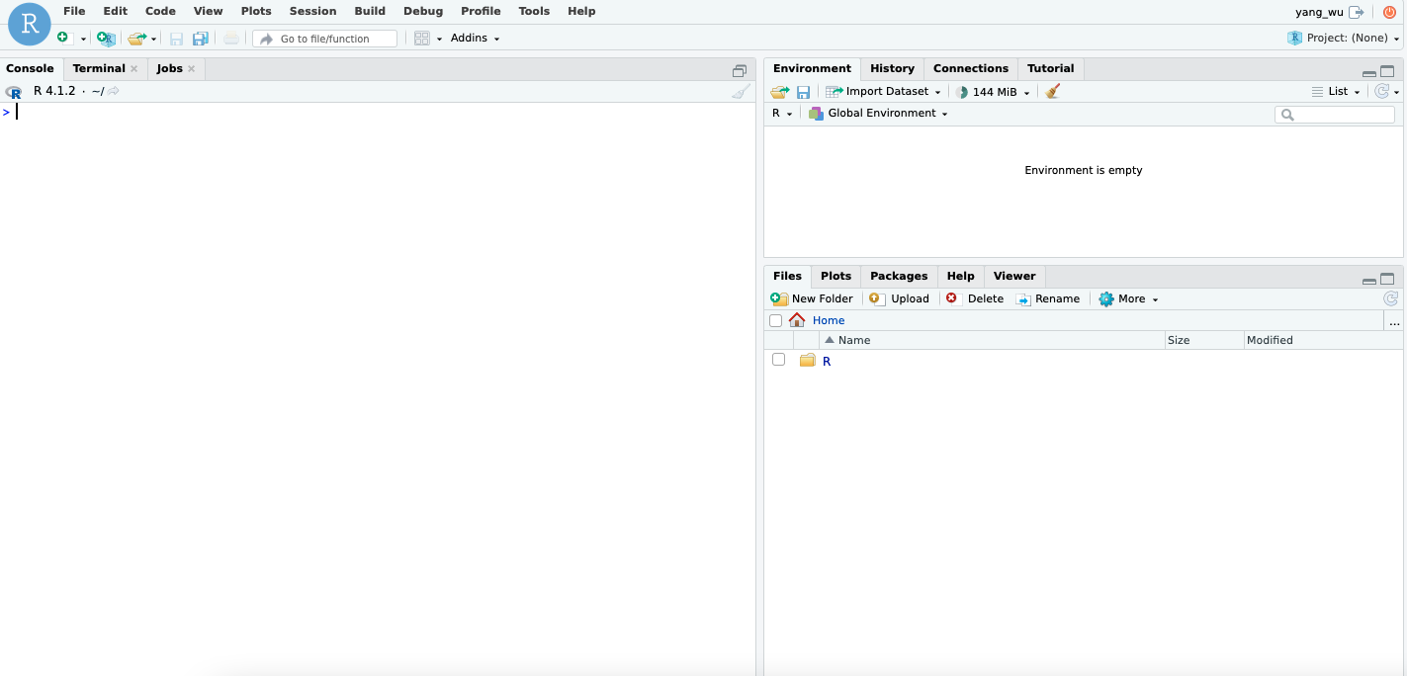The image size is (1407, 676).
Task: Click the quit session power icon
Action: 1389,12
